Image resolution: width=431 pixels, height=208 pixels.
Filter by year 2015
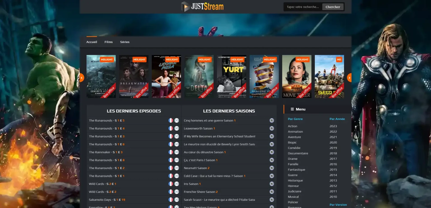click(333, 170)
